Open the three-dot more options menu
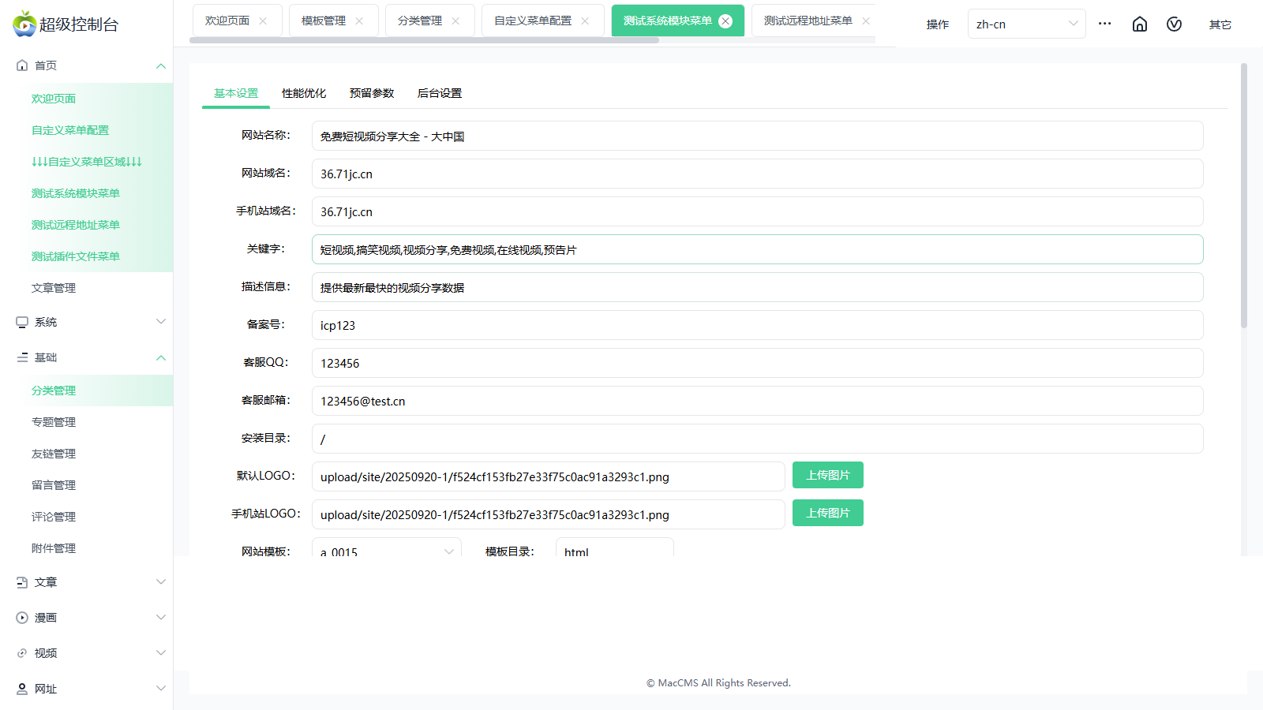1263x710 pixels. (x=1104, y=24)
